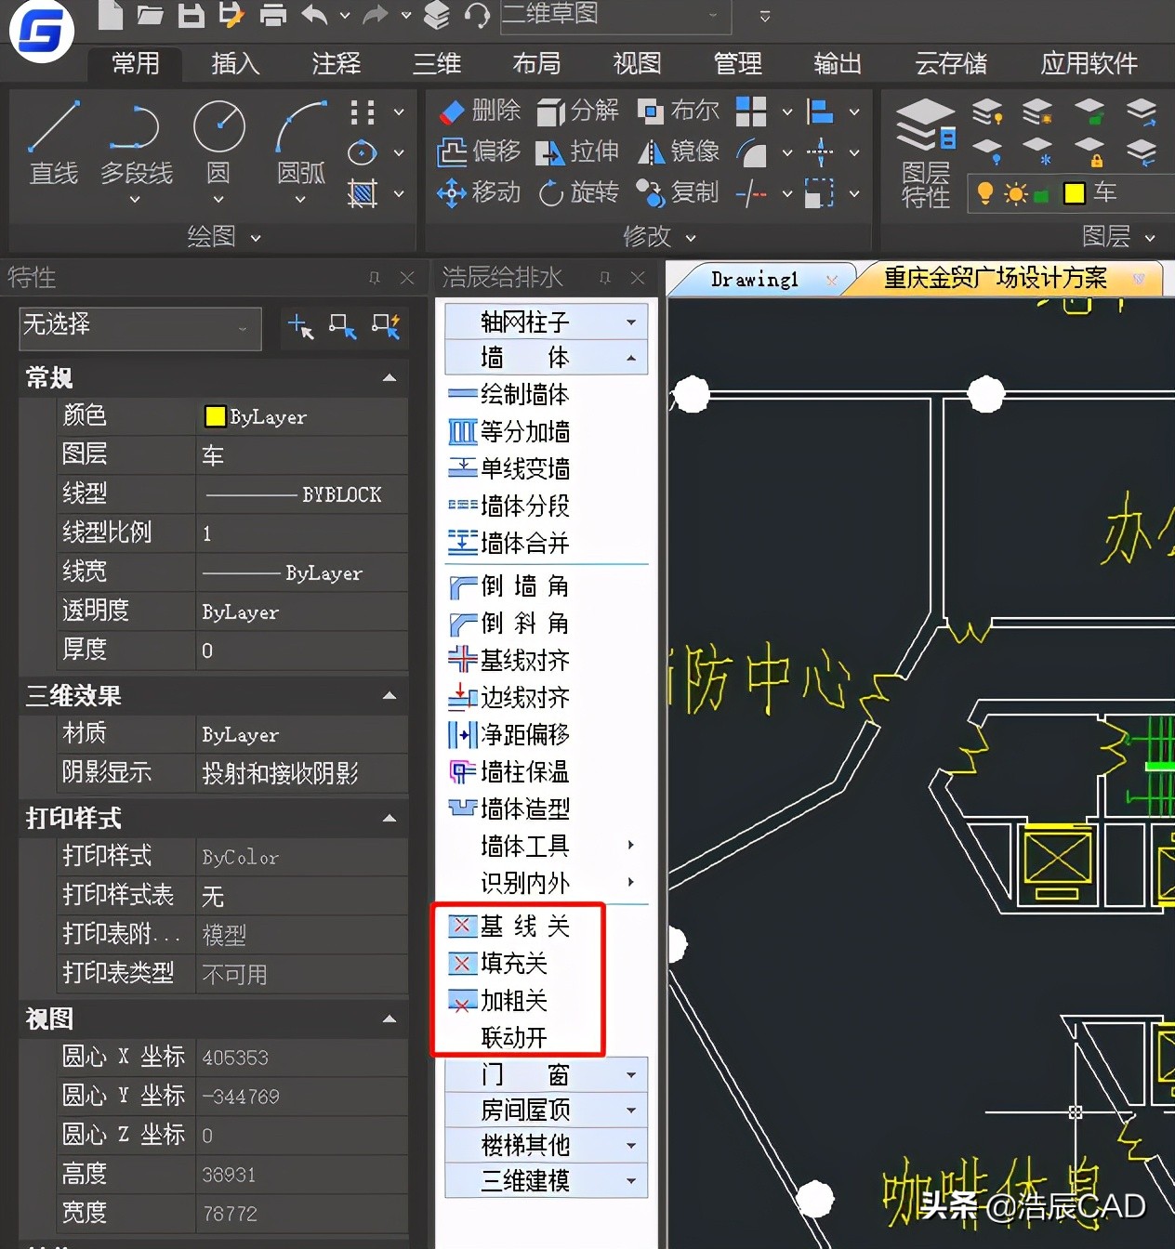The image size is (1175, 1249).
Task: Click the new file icon
Action: (x=111, y=15)
